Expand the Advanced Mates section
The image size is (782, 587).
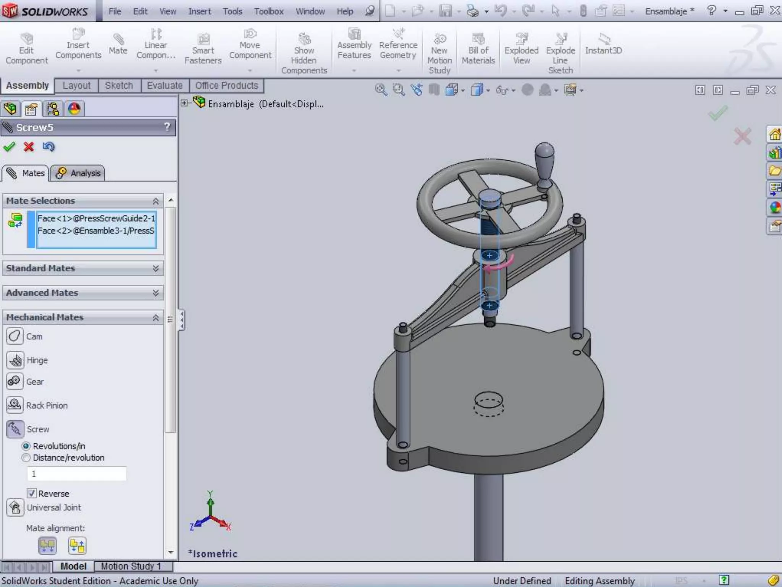pos(155,293)
